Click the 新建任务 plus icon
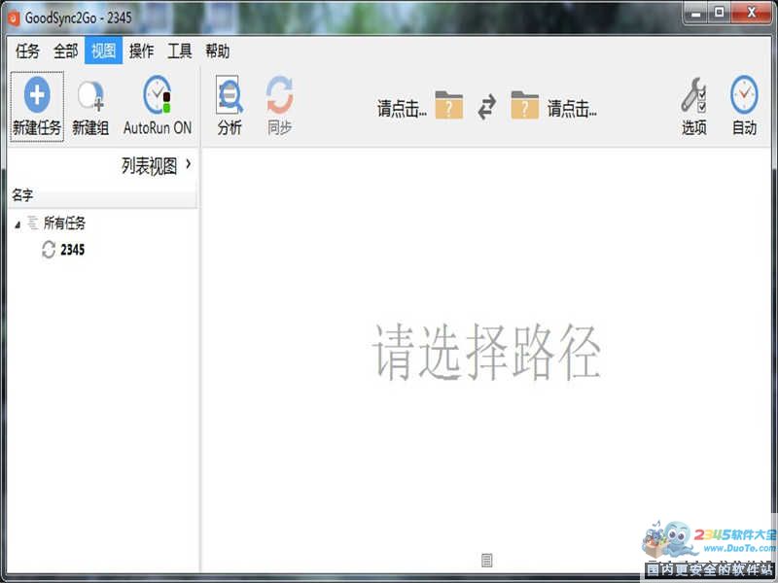The width and height of the screenshot is (778, 583). 37,94
